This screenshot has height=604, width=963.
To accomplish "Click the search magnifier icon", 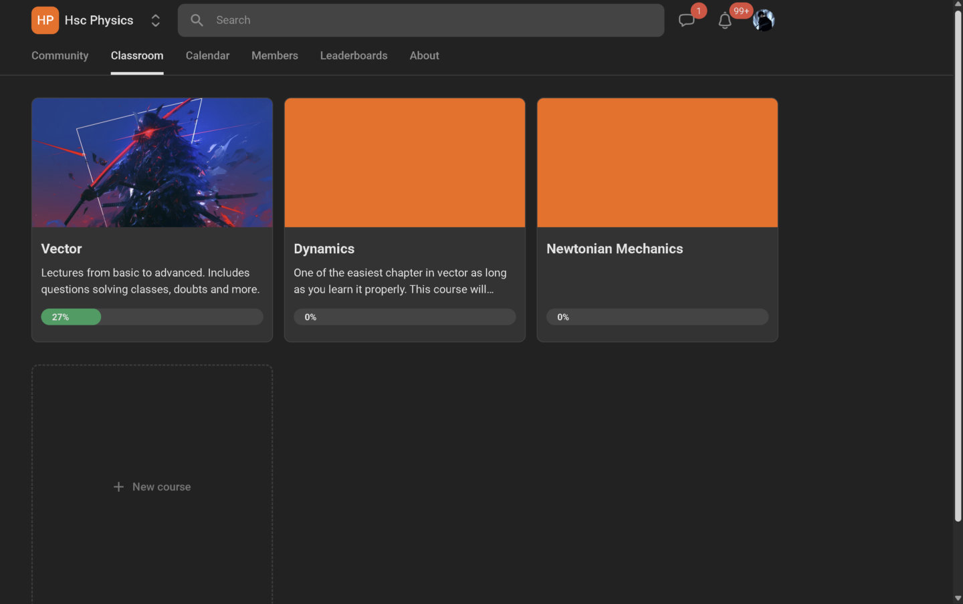I will pyautogui.click(x=197, y=20).
